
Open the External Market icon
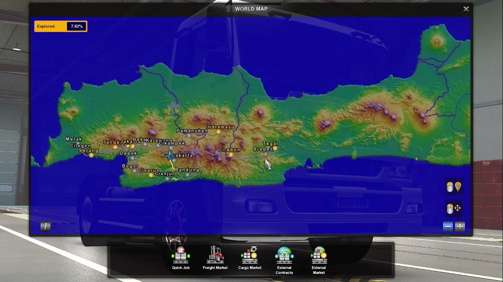pyautogui.click(x=319, y=255)
